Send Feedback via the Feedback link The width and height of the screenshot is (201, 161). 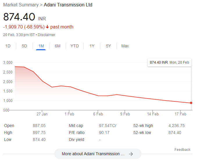(x=182, y=150)
